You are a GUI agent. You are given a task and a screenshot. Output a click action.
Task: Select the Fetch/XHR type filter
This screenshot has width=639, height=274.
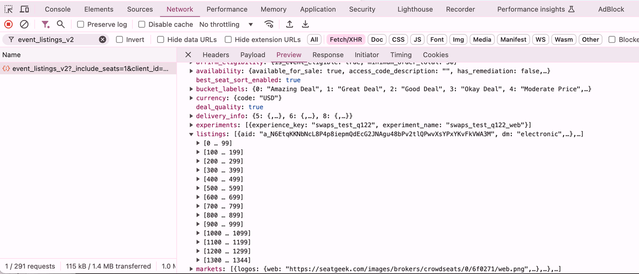(346, 39)
